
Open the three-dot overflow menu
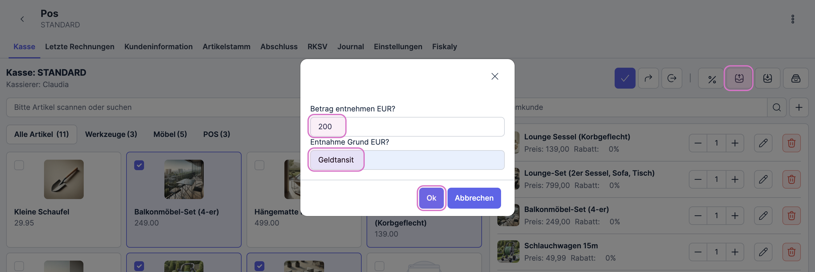pyautogui.click(x=793, y=19)
